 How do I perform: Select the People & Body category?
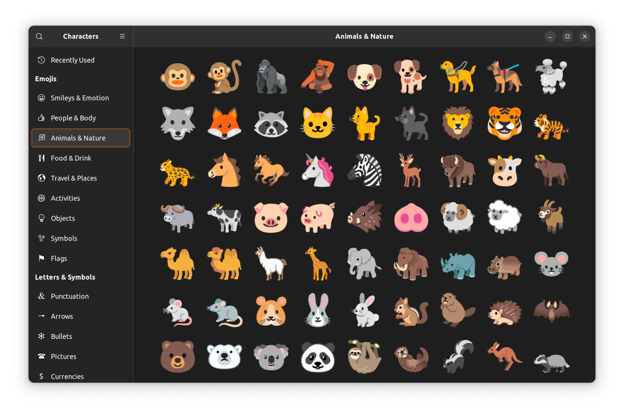point(81,118)
